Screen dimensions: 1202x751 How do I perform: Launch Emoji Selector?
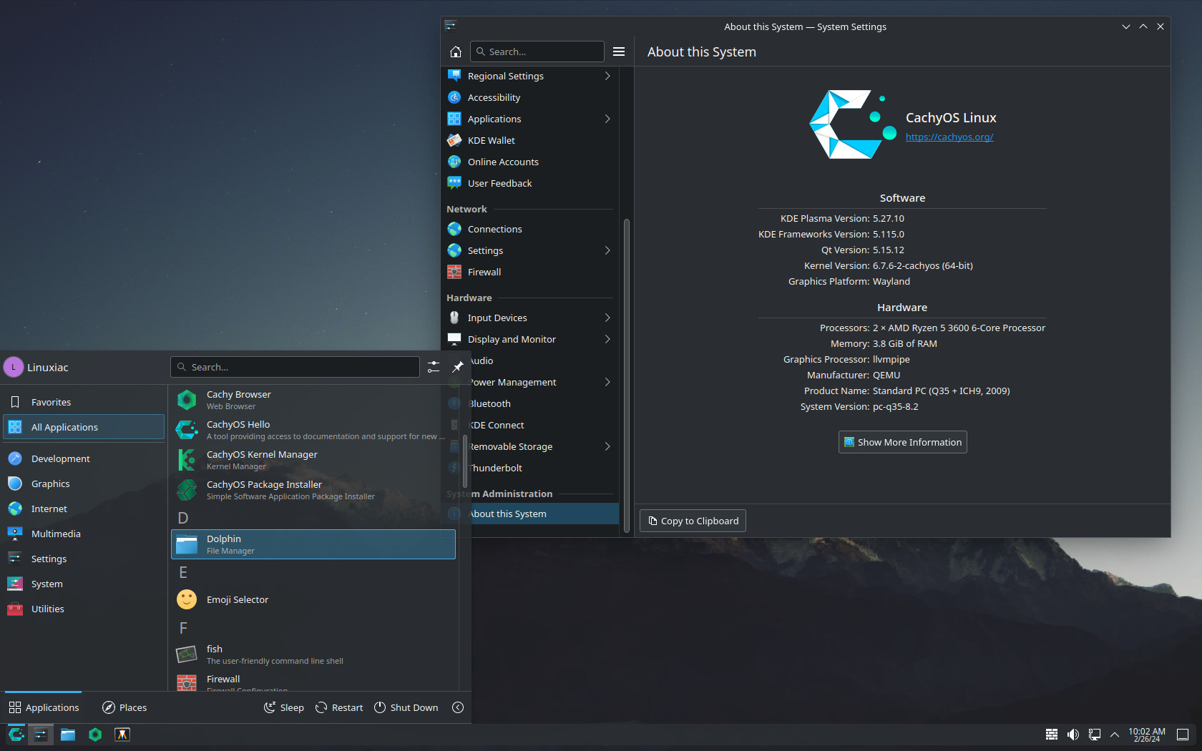(x=313, y=599)
